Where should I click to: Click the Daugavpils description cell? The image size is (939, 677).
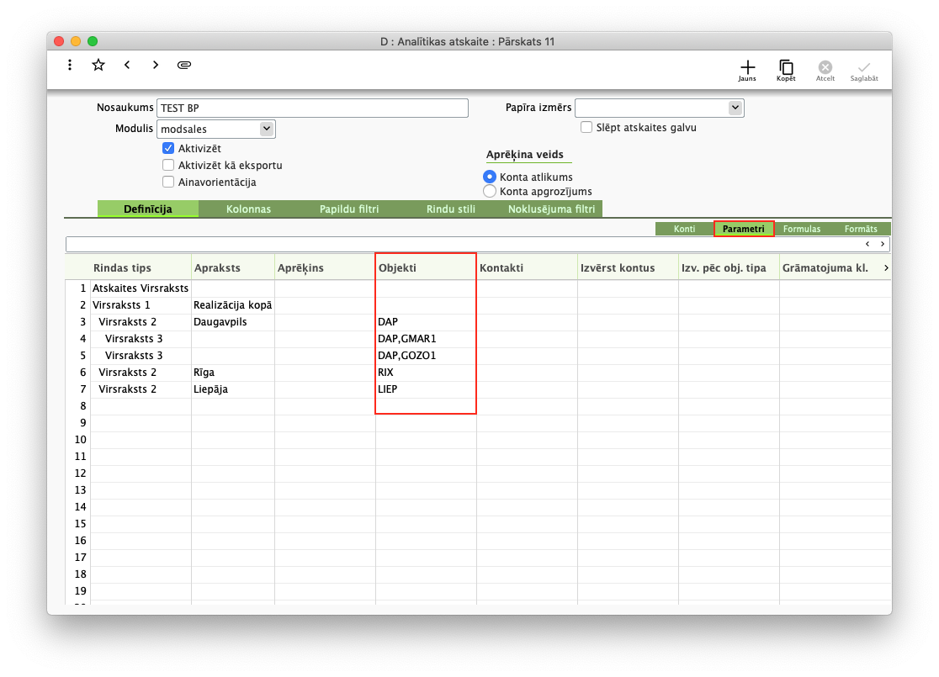tap(233, 321)
